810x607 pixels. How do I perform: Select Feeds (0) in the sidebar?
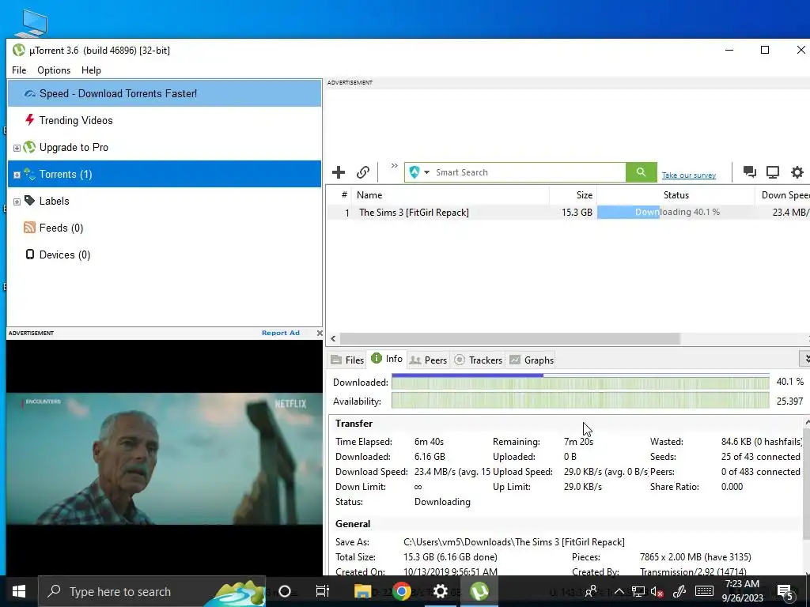pos(62,228)
